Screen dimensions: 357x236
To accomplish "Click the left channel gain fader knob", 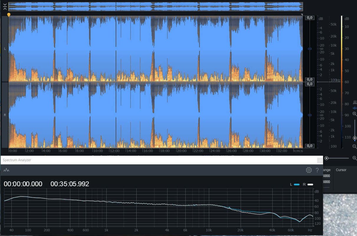I will click(310, 49).
